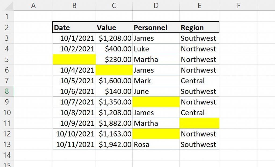Select row 14 header
This screenshot has height=167, width=275.
click(7, 155)
